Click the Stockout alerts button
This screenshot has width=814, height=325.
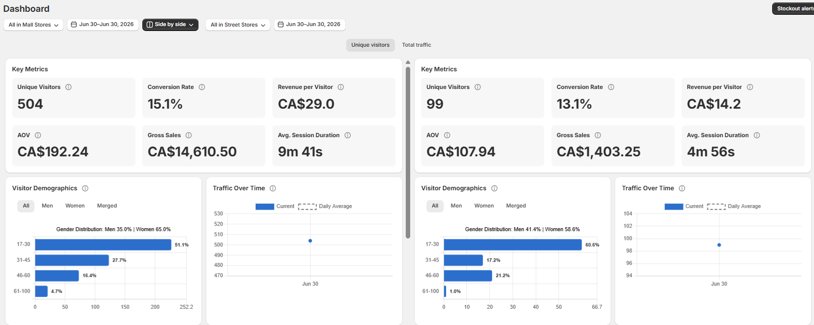pos(793,8)
